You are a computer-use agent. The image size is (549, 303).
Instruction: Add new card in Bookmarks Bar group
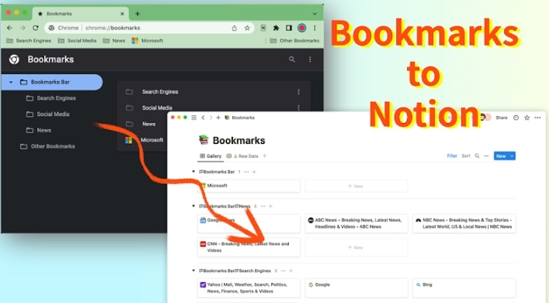point(356,186)
